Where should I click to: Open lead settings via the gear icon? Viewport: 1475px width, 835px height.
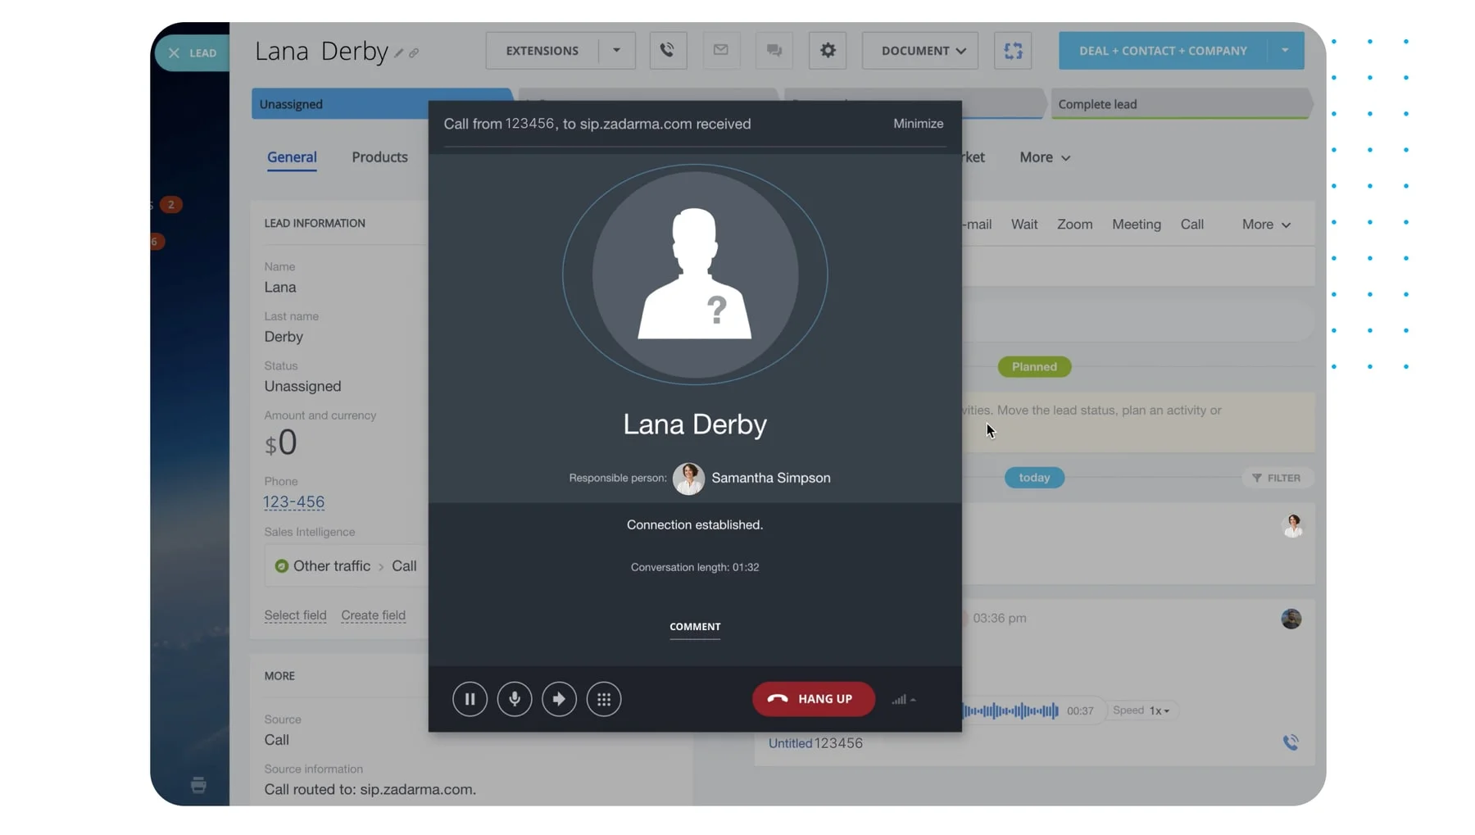(828, 51)
